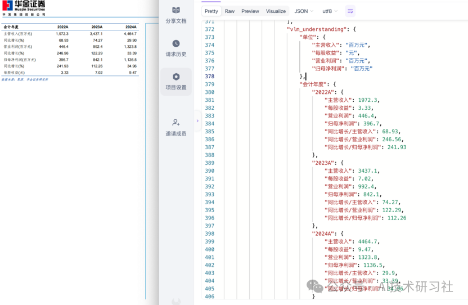Open the JSON format dropdown
Screen dimensions: 468x305
[x=304, y=11]
